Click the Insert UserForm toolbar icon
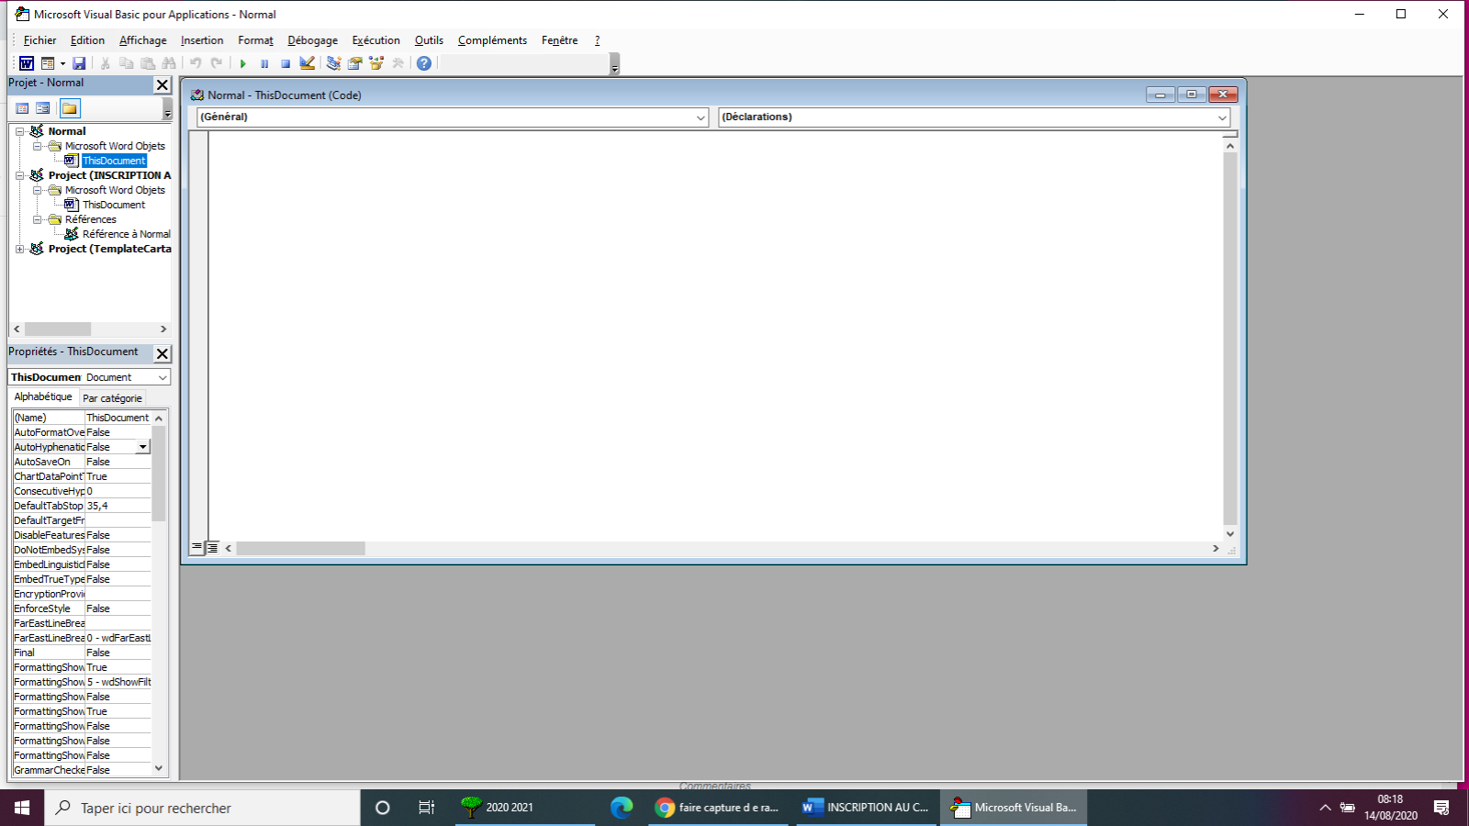Image resolution: width=1469 pixels, height=826 pixels. tap(48, 63)
